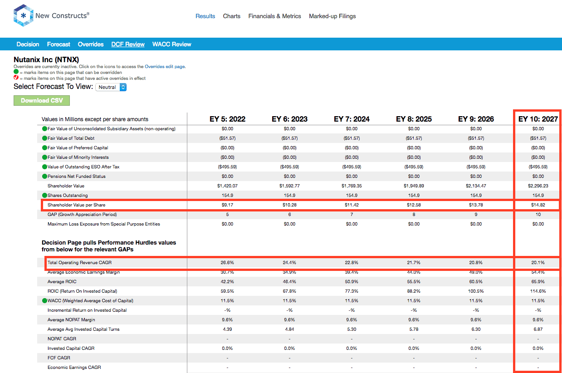Click Incremental Return on Invested Capital label
This screenshot has width=562, height=373.
point(87,310)
